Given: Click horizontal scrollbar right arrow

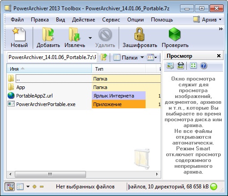Looking at the screenshot, I should 157,174.
